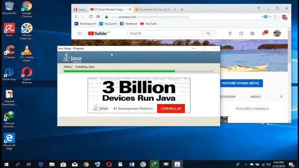
Task: Open Task View on taskbar
Action: 29,164
